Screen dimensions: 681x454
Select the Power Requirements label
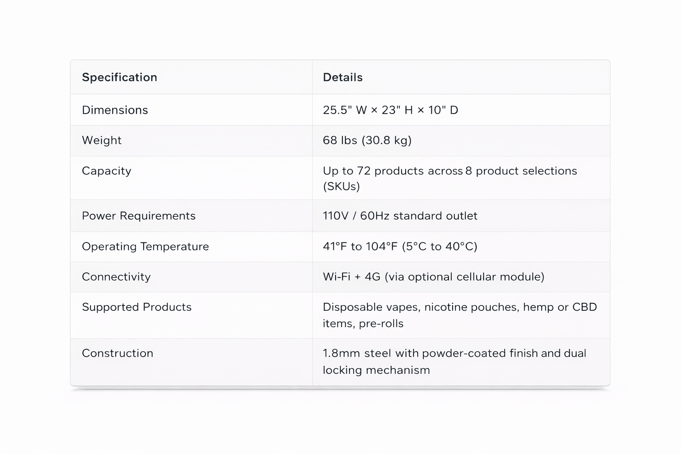[138, 215]
